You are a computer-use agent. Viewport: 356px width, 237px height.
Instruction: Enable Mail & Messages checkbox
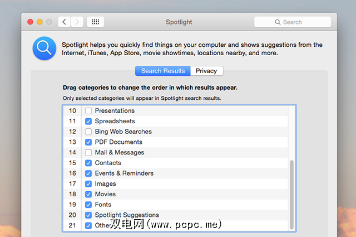(x=88, y=153)
